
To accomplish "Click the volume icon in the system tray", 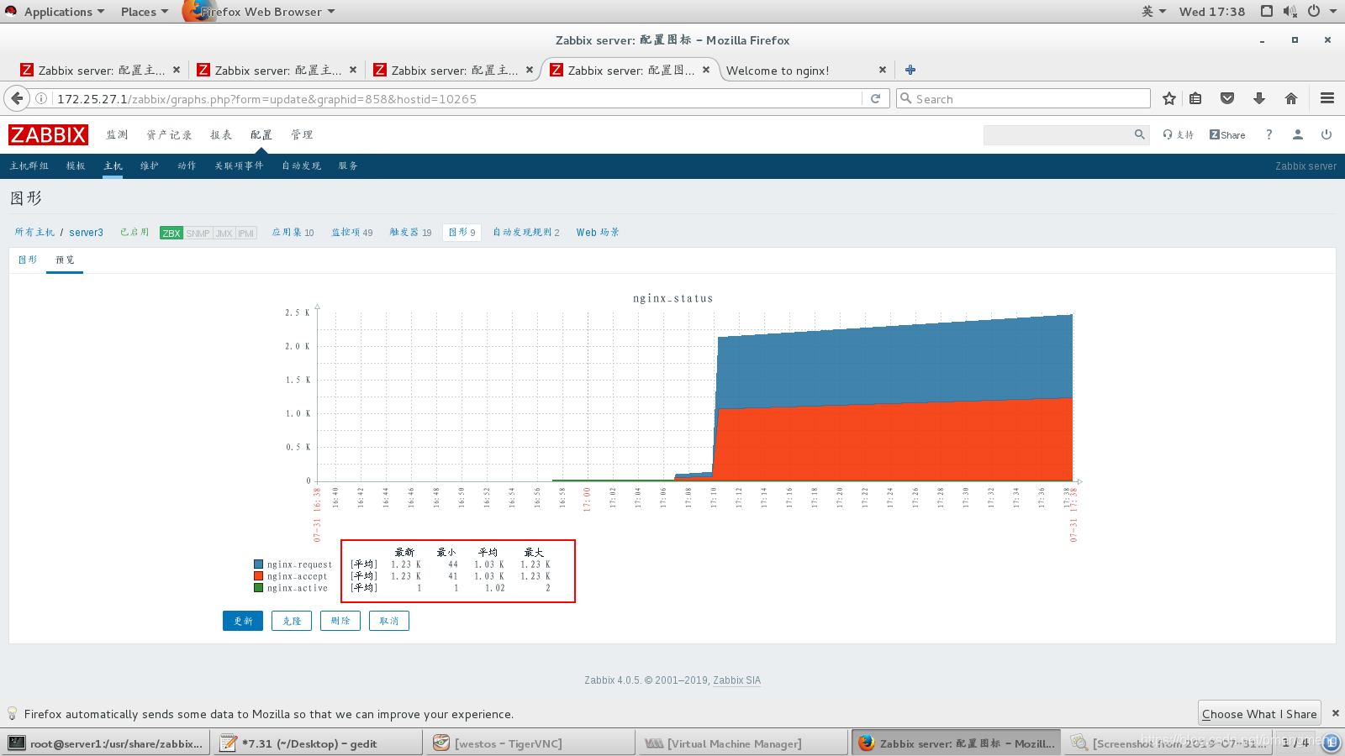I will point(1290,11).
